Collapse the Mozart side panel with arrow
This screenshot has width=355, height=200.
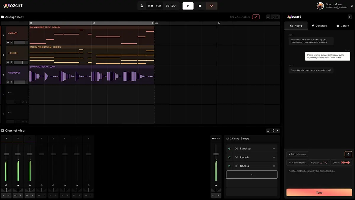(x=350, y=17)
